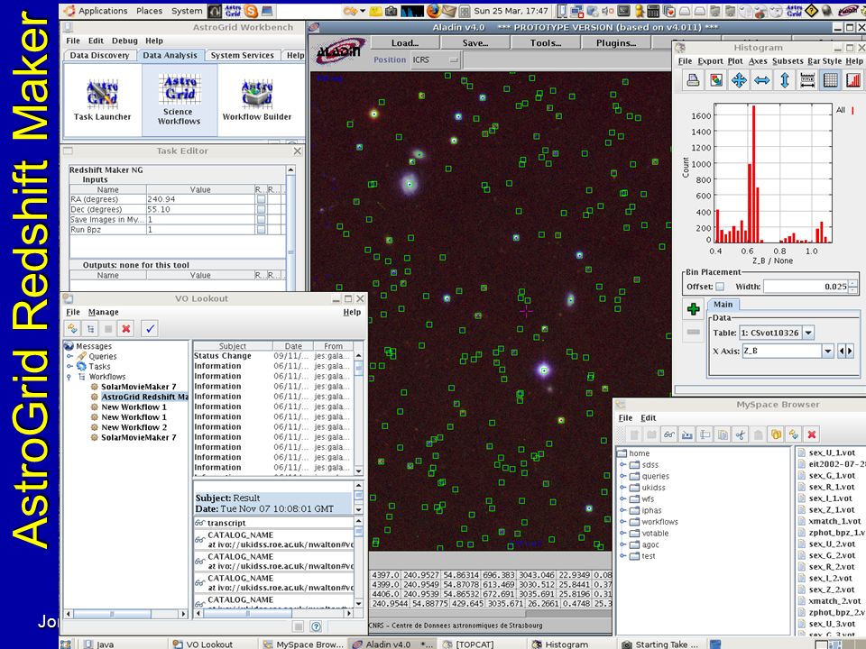The image size is (866, 649).
Task: Click vertical rescale arrow icon in Histogram
Action: [x=784, y=80]
